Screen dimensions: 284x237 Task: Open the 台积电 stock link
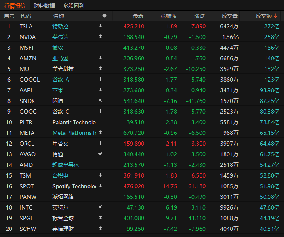[60, 175]
